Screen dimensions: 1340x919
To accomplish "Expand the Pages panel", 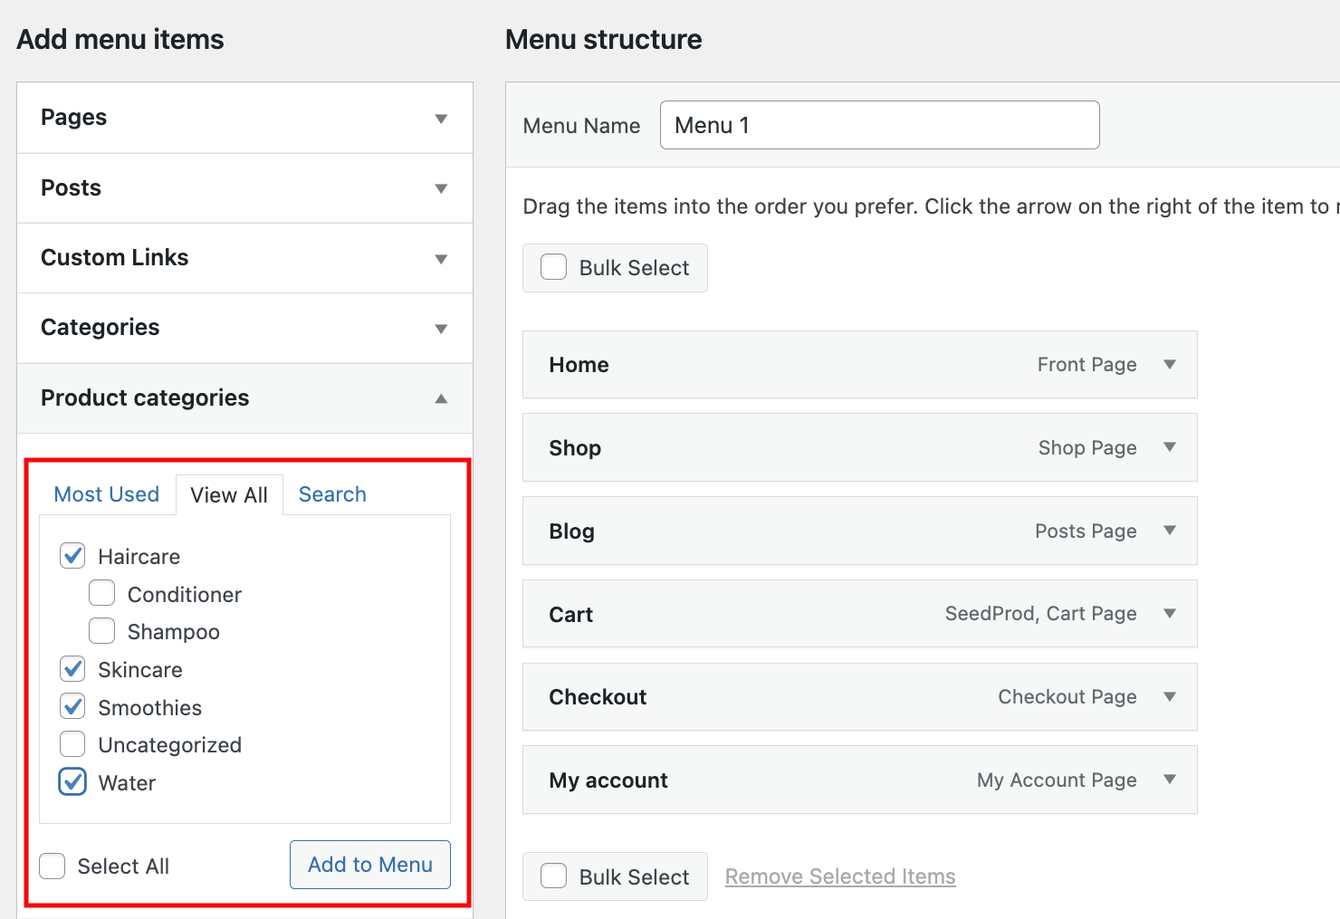I will (x=441, y=118).
